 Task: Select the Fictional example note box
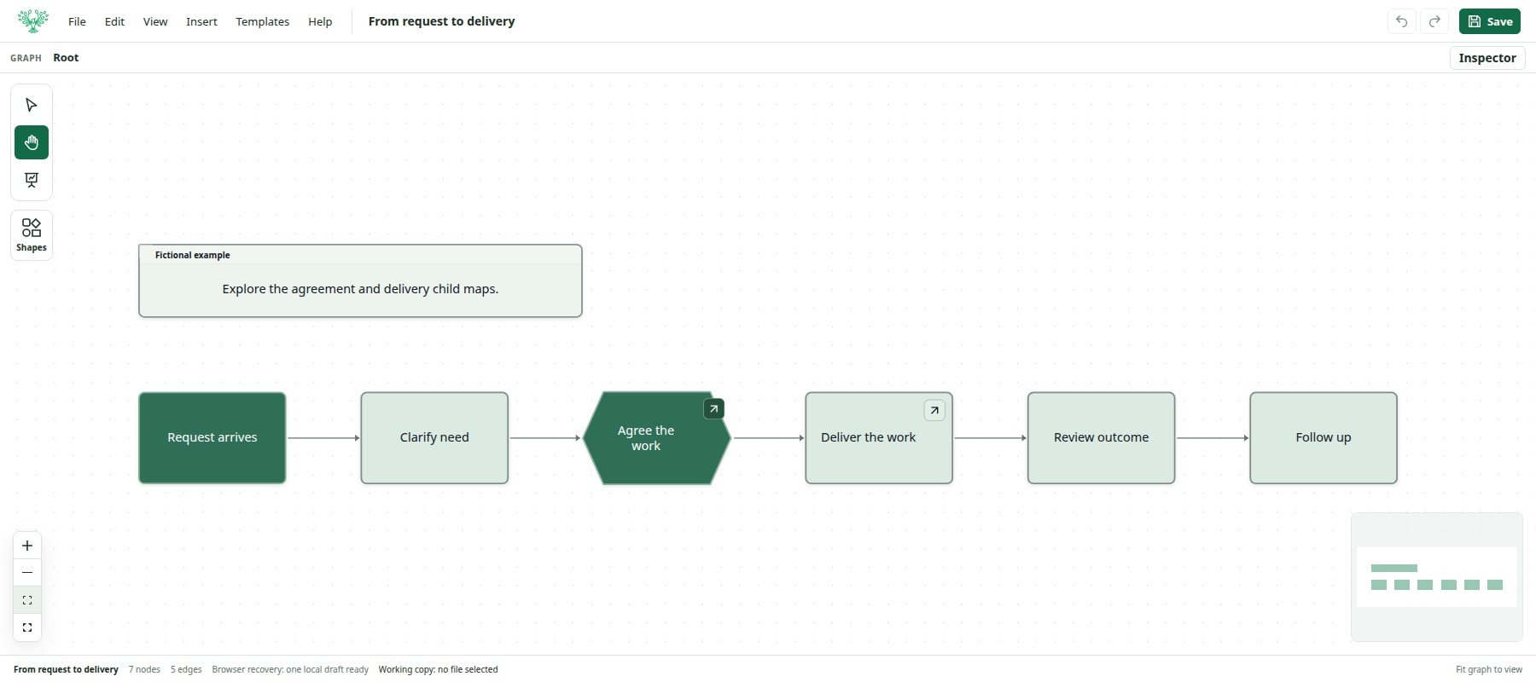pos(360,281)
